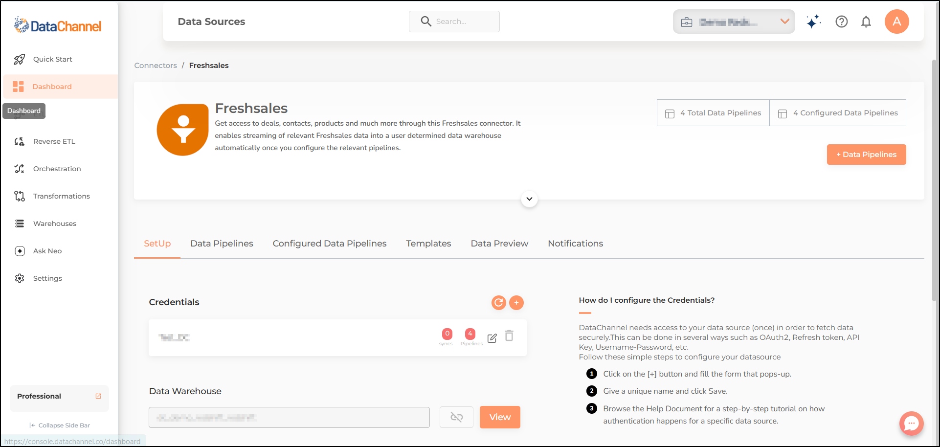Switch to Configured Data Pipelines tab
This screenshot has width=940, height=447.
coord(330,244)
